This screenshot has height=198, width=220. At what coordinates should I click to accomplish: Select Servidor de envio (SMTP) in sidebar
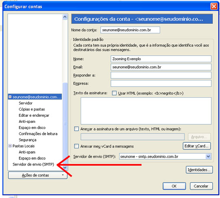(33, 164)
